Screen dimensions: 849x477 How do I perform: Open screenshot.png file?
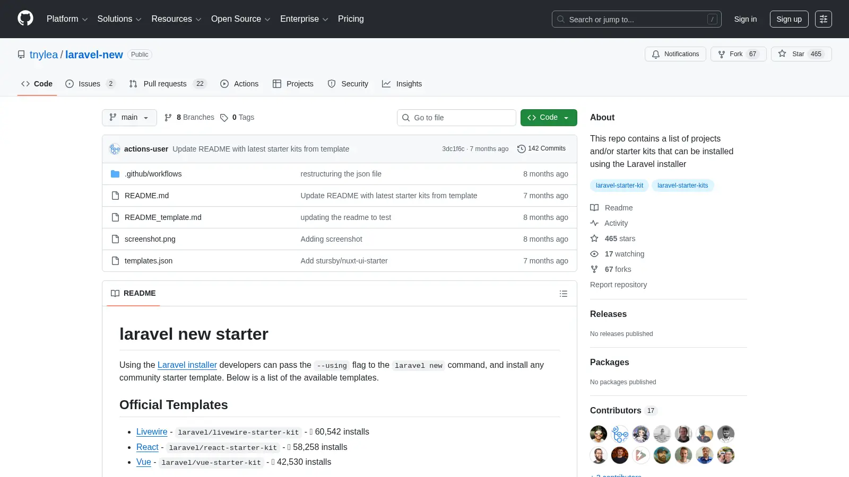[x=150, y=239]
